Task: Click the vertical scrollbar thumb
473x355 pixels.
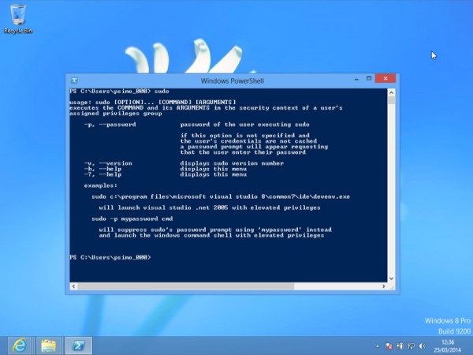Action: (x=391, y=100)
